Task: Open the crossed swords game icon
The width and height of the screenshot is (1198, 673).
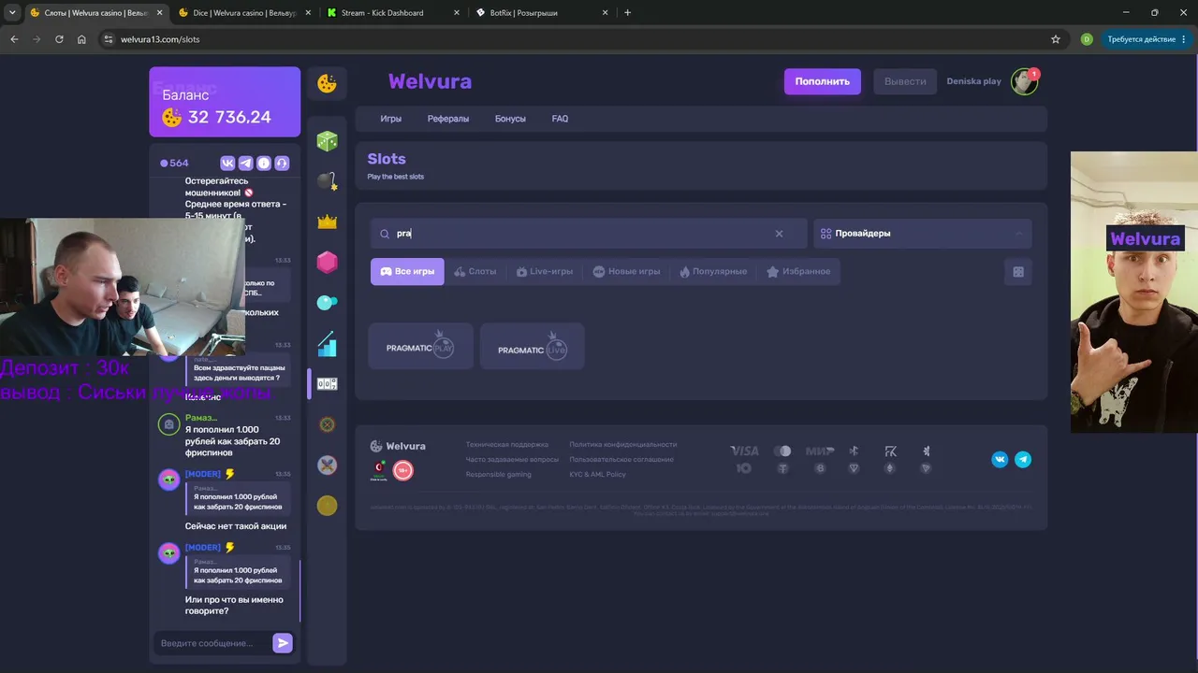Action: 327,465
